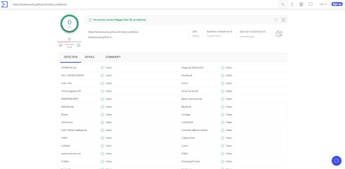Click the Comodo Valkyrie Verdict check icon
The width and height of the screenshot is (345, 169).
[x=223, y=130]
